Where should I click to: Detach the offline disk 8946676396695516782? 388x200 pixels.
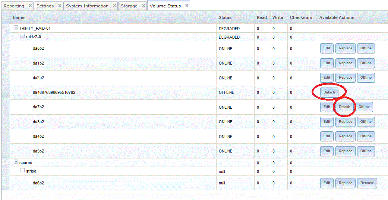coord(329,92)
